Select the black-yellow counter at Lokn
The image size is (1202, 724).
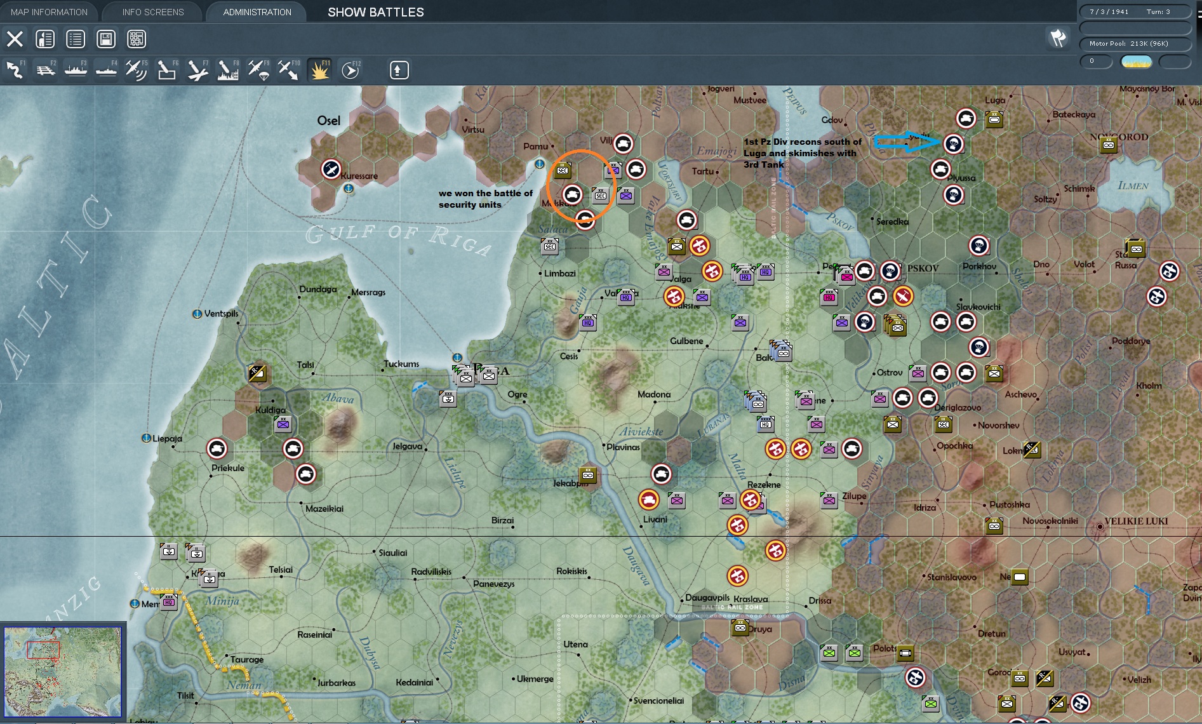pos(1032,450)
